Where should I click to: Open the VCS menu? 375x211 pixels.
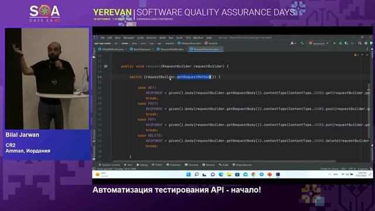coord(188,38)
